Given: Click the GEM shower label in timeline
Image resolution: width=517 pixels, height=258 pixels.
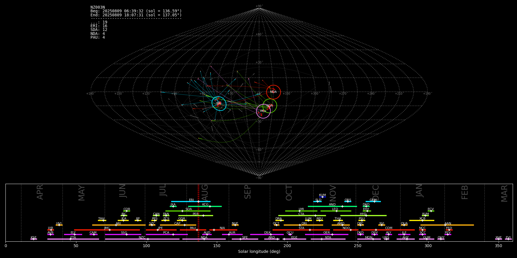Looking at the screenshot, I should (373, 200).
